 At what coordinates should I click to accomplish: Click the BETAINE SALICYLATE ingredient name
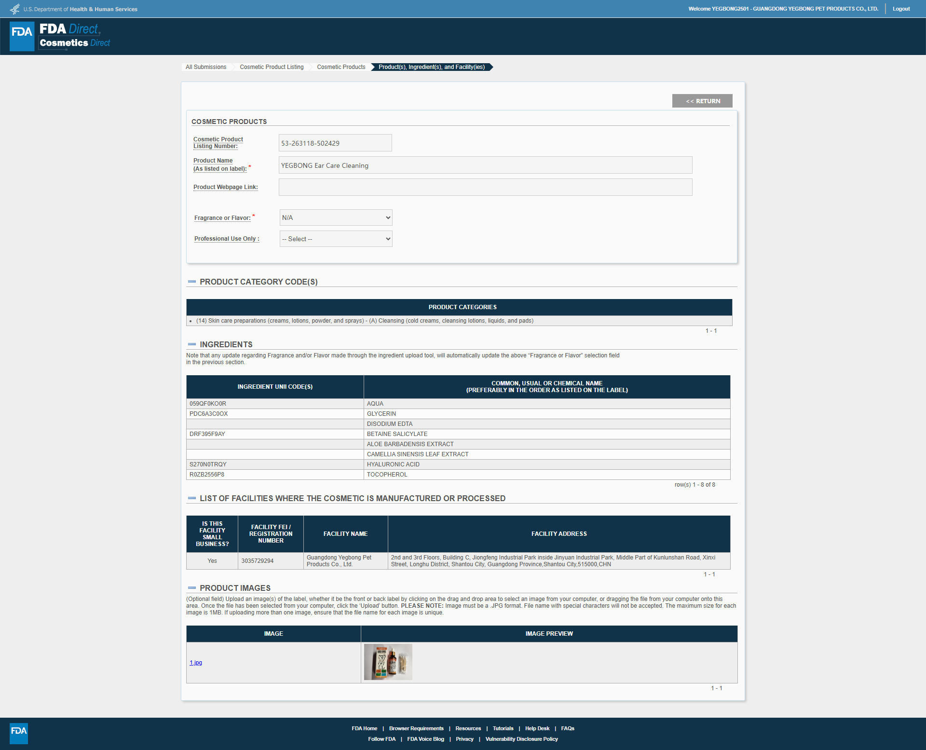coord(397,434)
